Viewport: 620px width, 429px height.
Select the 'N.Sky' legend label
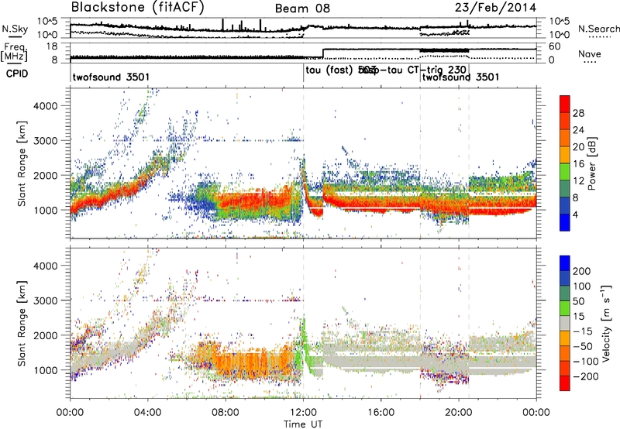(x=15, y=29)
